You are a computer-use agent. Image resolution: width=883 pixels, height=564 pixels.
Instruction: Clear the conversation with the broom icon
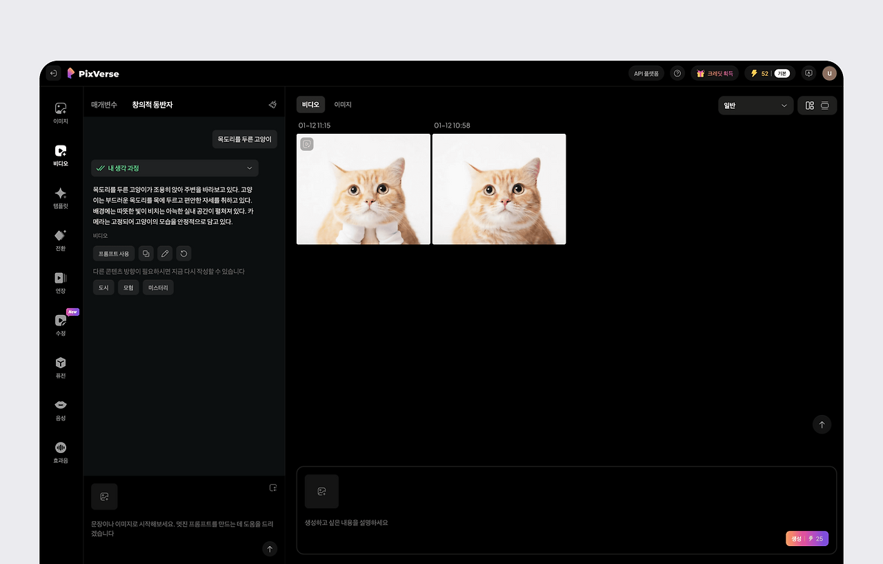(x=272, y=104)
